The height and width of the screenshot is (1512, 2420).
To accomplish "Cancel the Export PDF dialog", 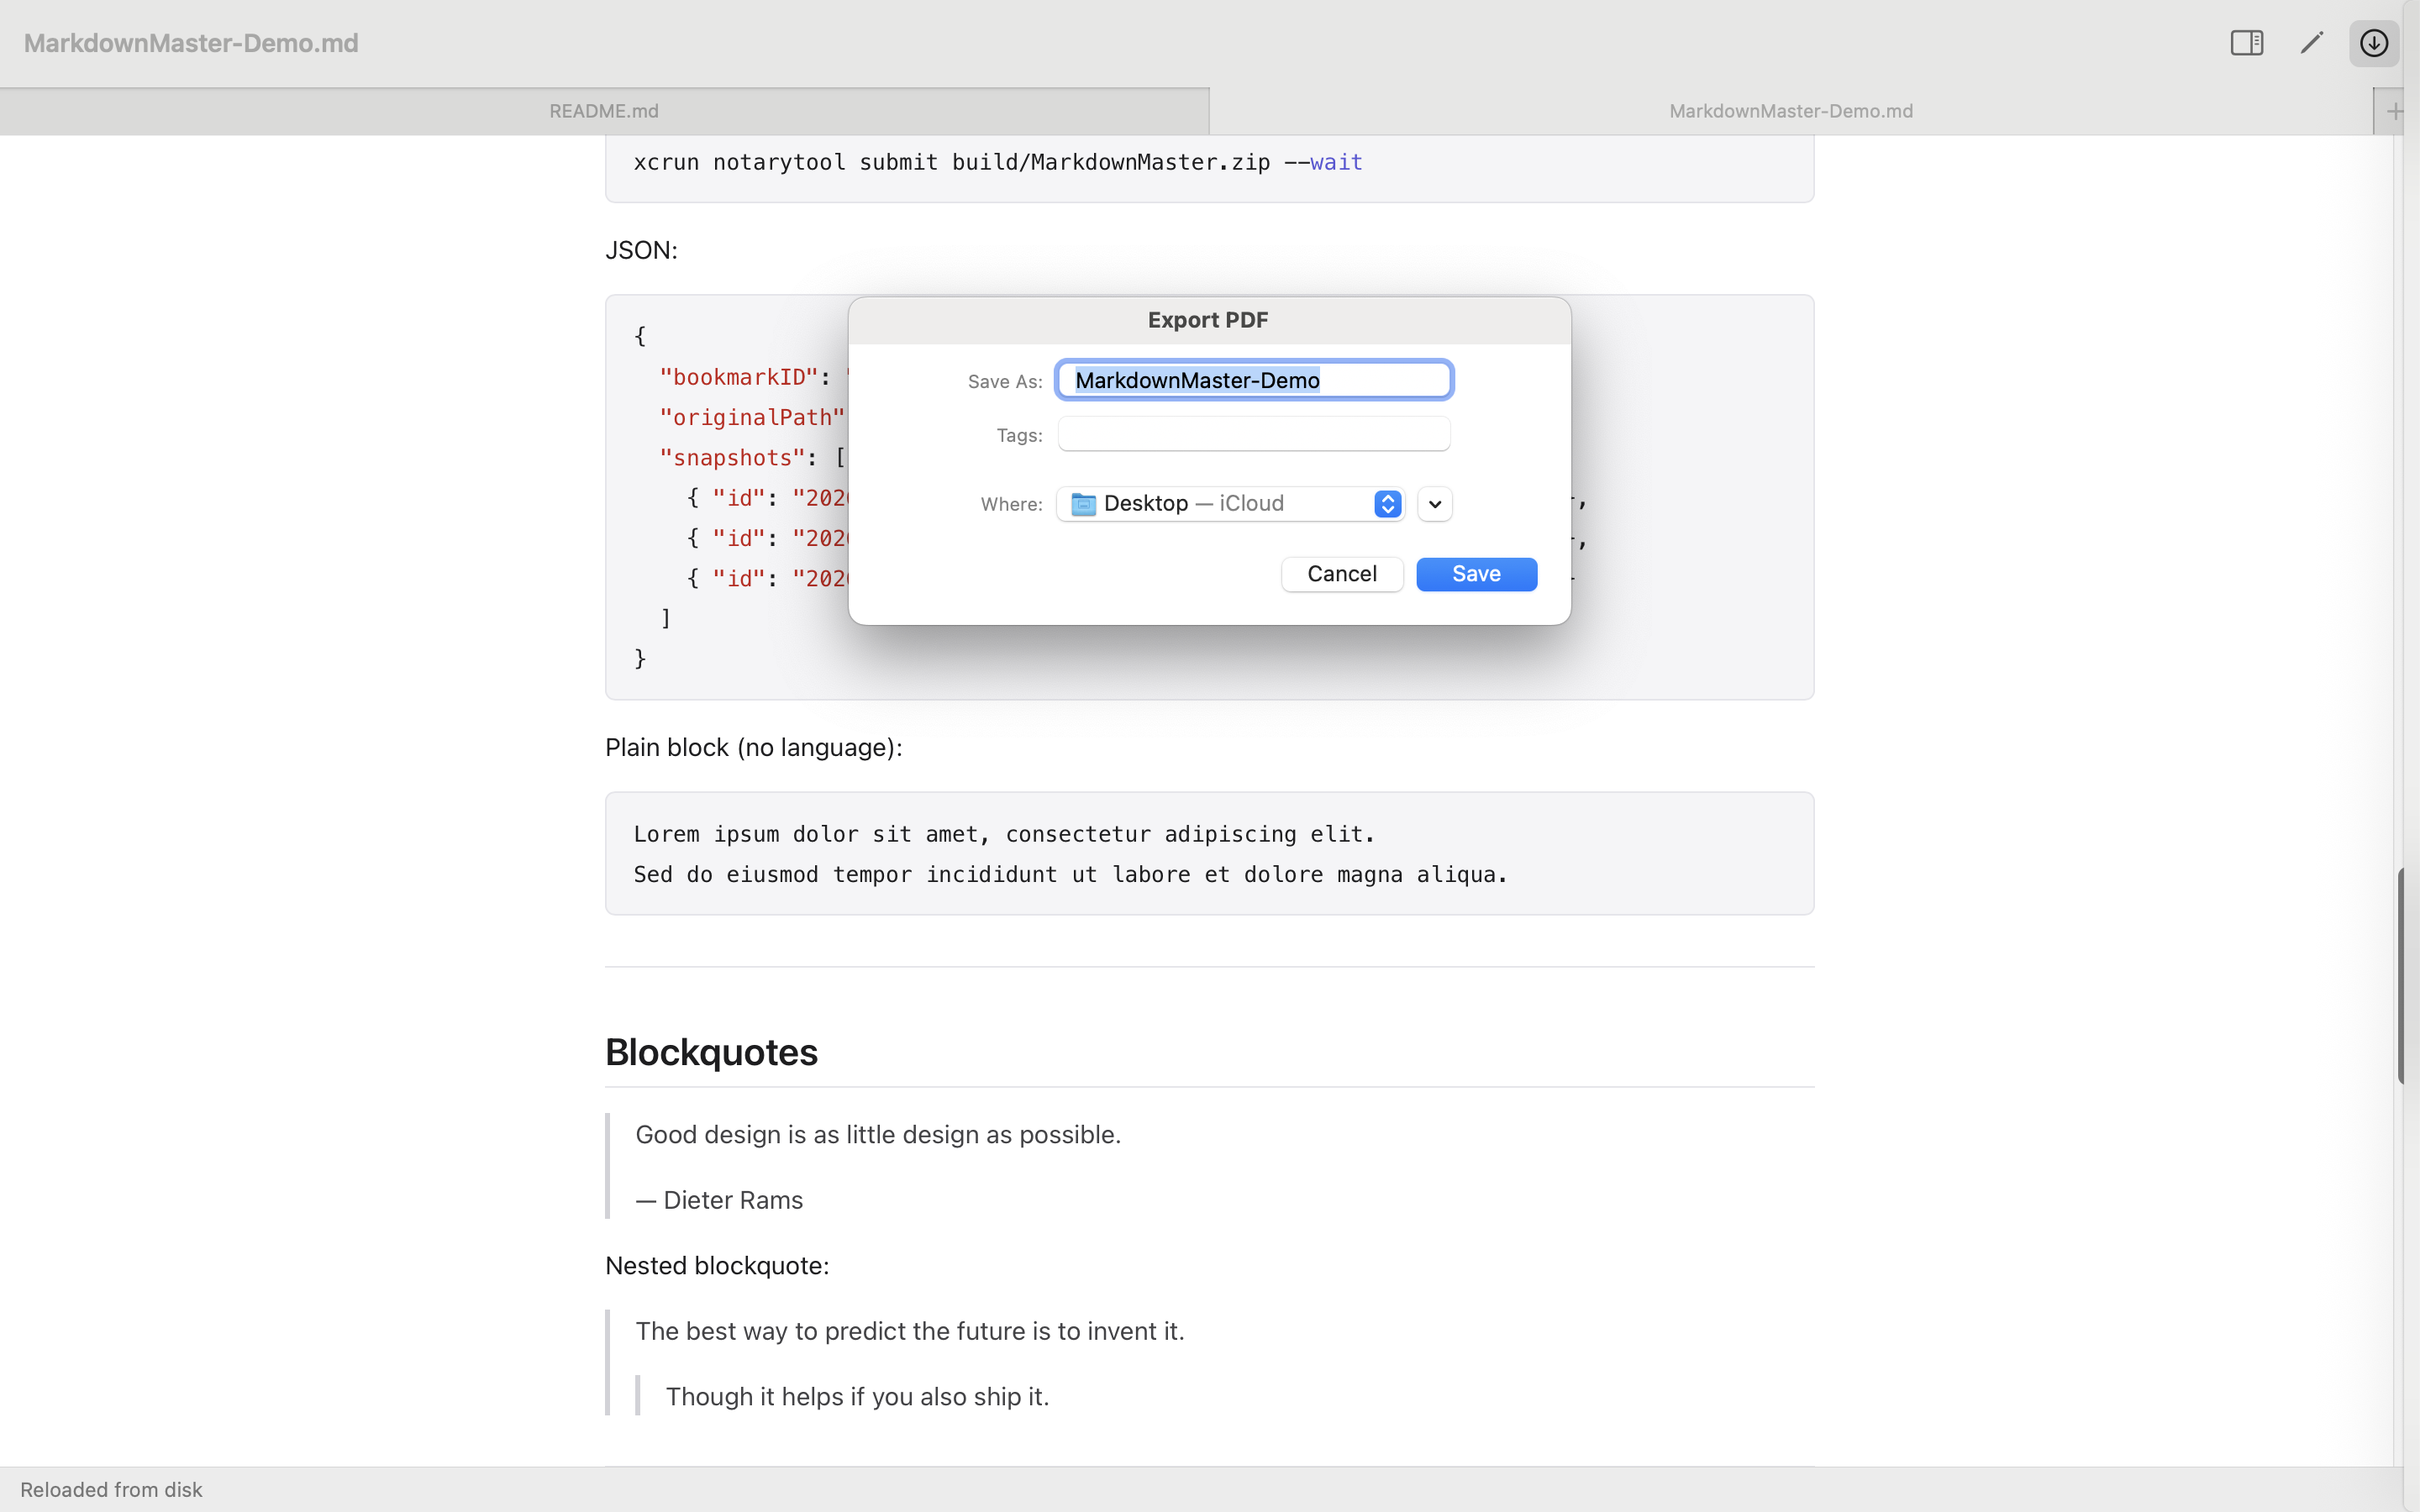I will click(x=1342, y=574).
